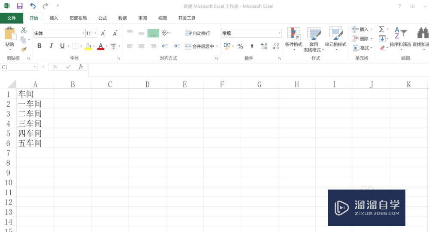Toggle italic formatting
Viewport: 429px width, 232px height.
coord(51,46)
